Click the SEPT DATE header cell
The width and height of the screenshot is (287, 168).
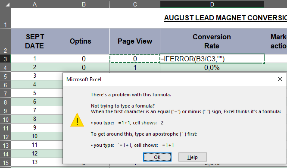click(34, 41)
